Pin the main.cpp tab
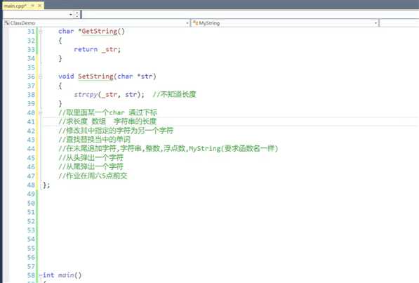The width and height of the screenshot is (419, 283). (33, 6)
